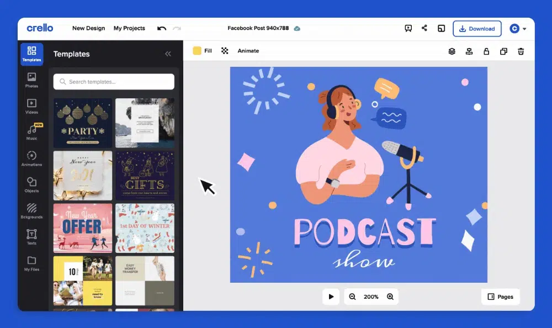Open the user account dropdown arrow
This screenshot has width=552, height=328.
click(x=524, y=29)
